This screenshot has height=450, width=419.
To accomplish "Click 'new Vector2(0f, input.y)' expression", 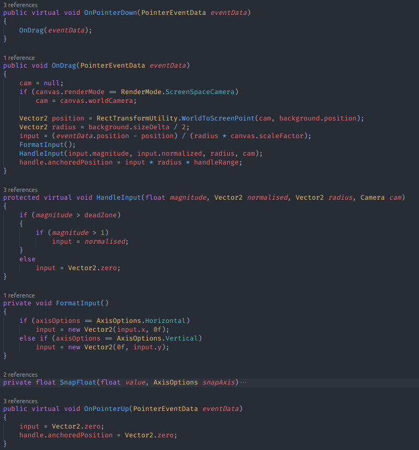I will pos(117,347).
